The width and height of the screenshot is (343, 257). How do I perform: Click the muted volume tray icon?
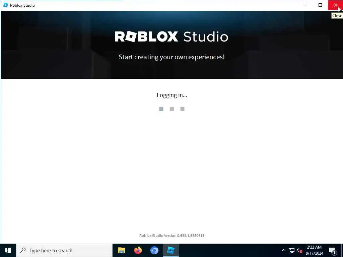(299, 250)
